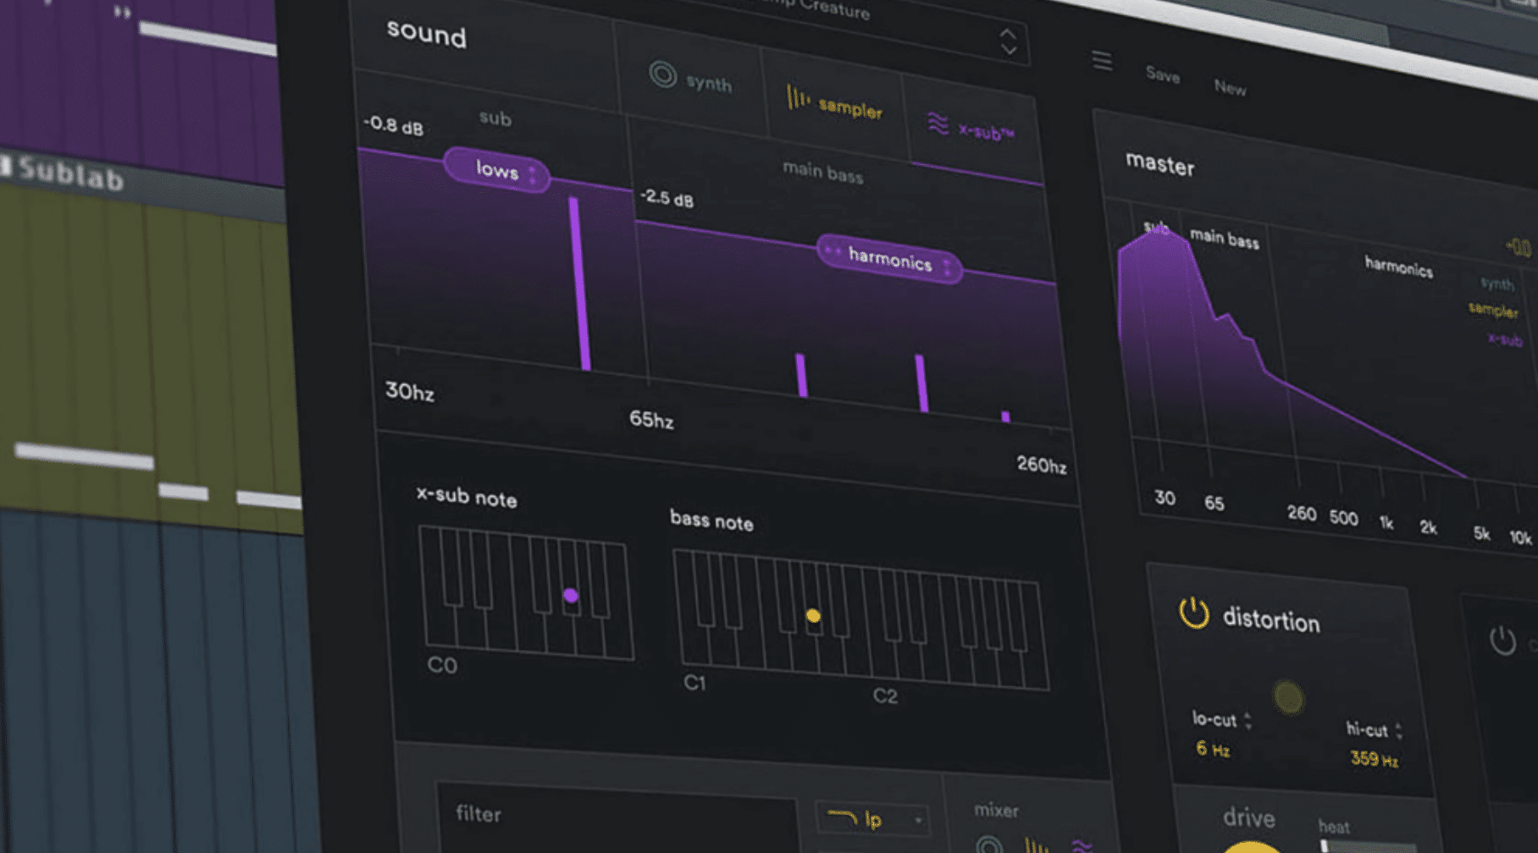Click the synth circular icon
Viewport: 1538px width, 853px height.
coord(662,74)
